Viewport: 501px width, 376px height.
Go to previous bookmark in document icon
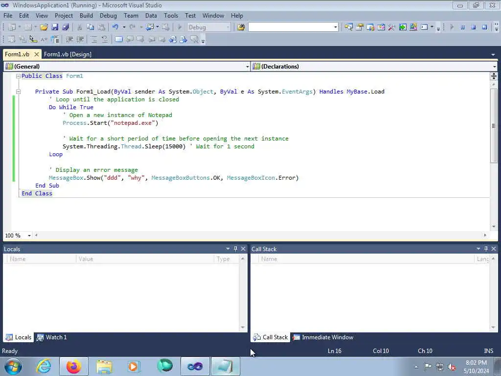pos(173,39)
